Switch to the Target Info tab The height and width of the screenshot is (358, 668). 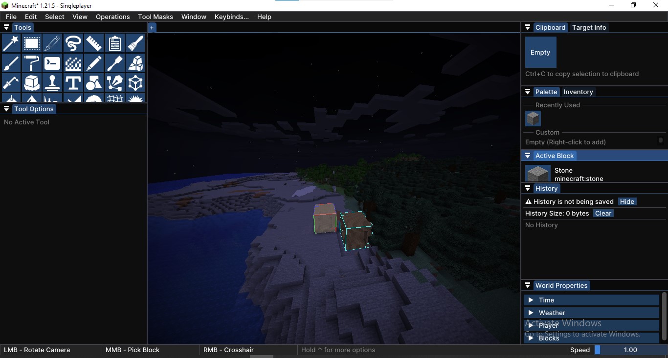[589, 27]
